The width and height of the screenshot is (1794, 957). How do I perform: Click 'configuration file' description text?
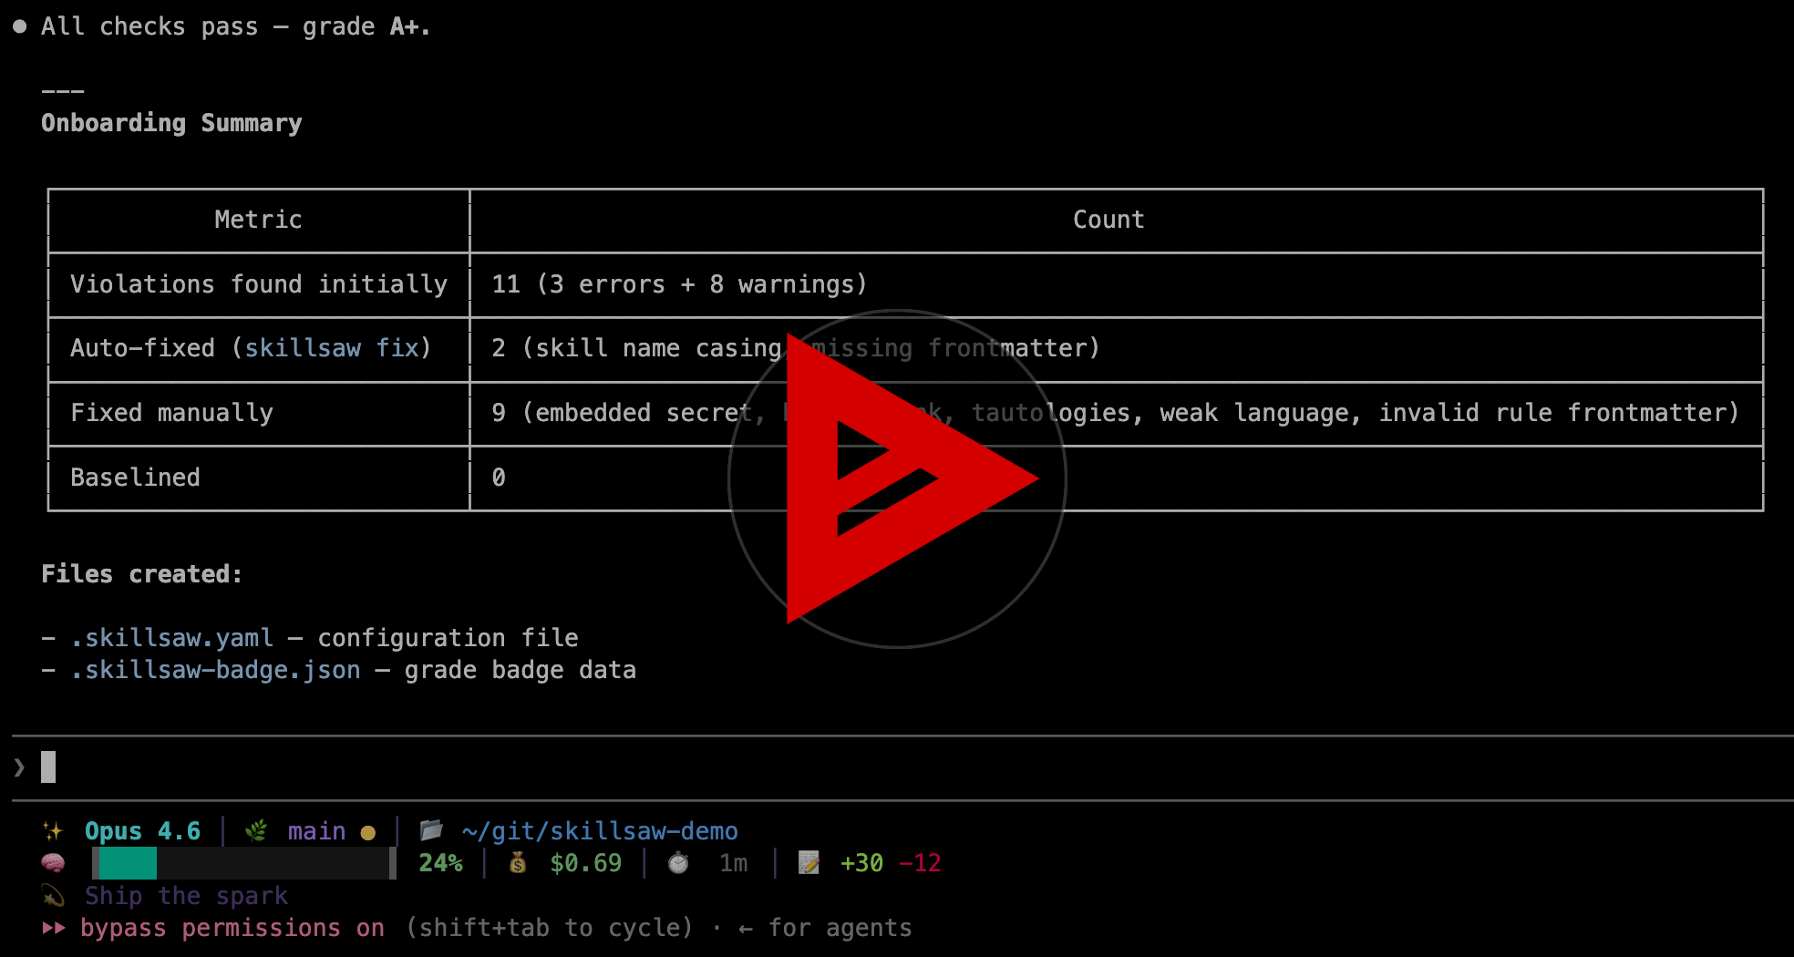point(448,638)
